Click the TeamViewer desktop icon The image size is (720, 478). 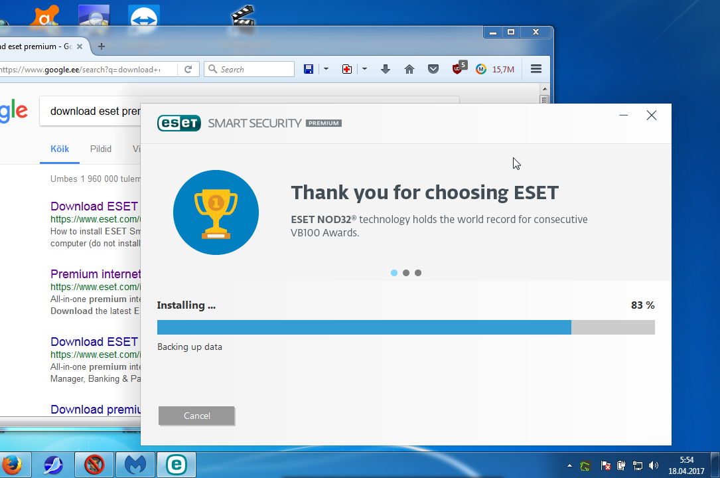click(x=144, y=19)
